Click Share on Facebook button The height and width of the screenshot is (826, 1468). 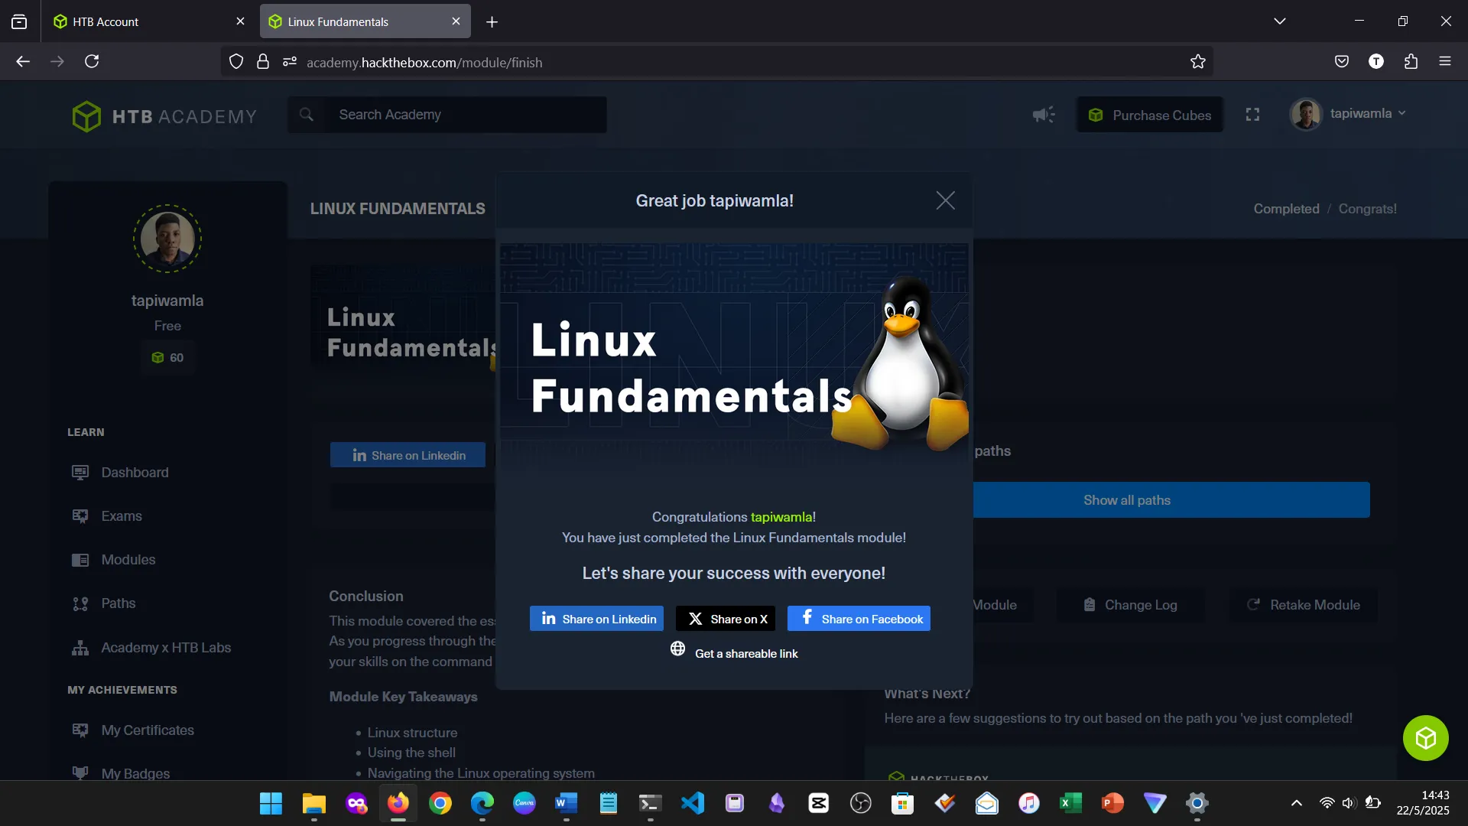point(859,619)
